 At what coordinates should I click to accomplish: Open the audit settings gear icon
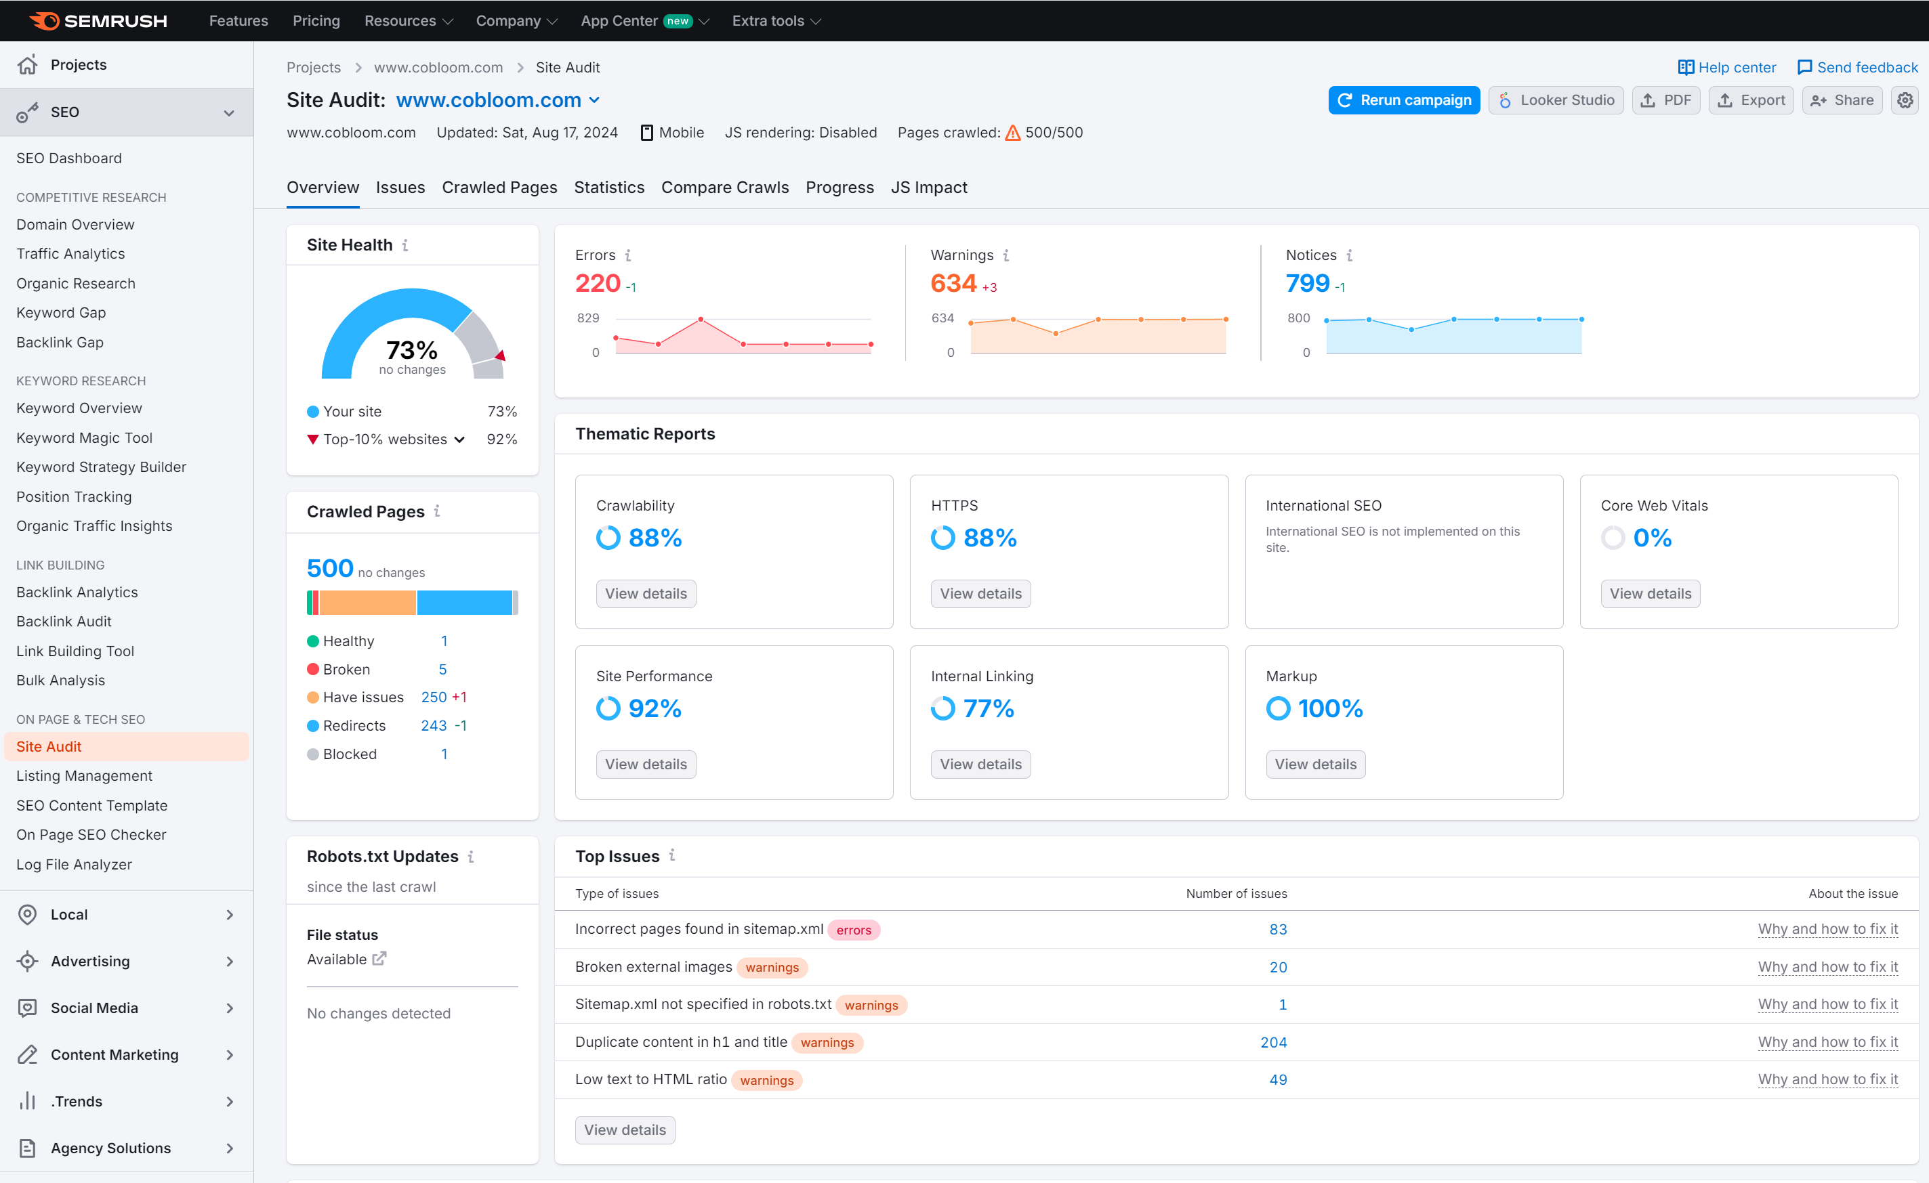click(x=1905, y=100)
